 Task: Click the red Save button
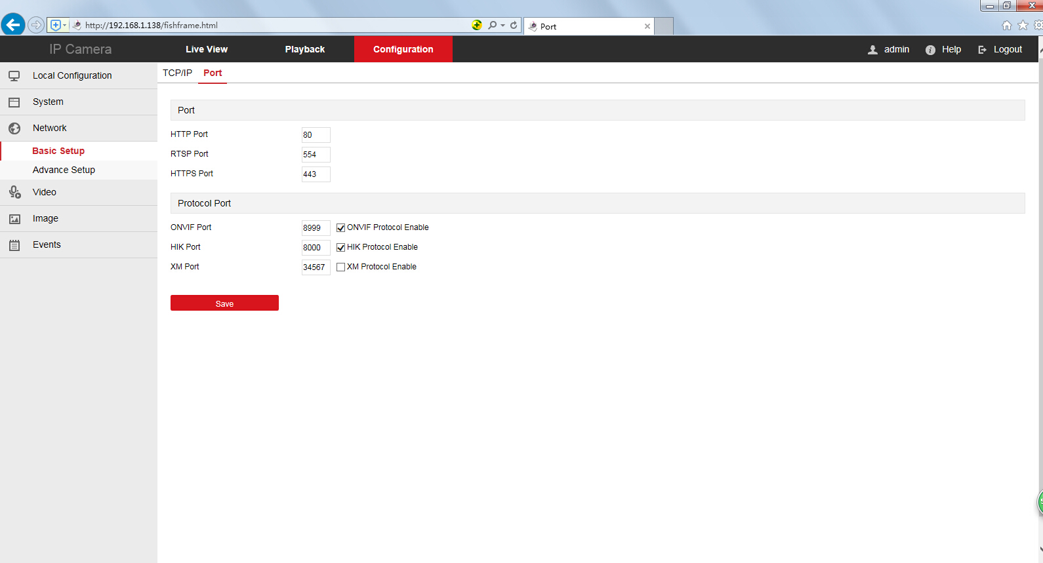tap(224, 303)
